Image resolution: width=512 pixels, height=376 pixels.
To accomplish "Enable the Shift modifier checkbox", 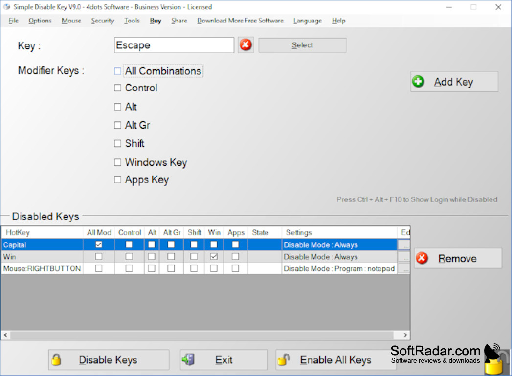I will click(x=117, y=143).
